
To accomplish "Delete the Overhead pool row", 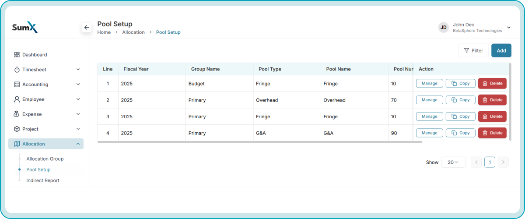I will click(492, 100).
